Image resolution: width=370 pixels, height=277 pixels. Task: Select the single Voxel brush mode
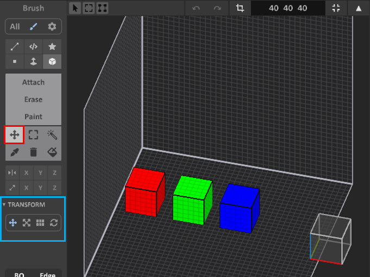(x=15, y=61)
